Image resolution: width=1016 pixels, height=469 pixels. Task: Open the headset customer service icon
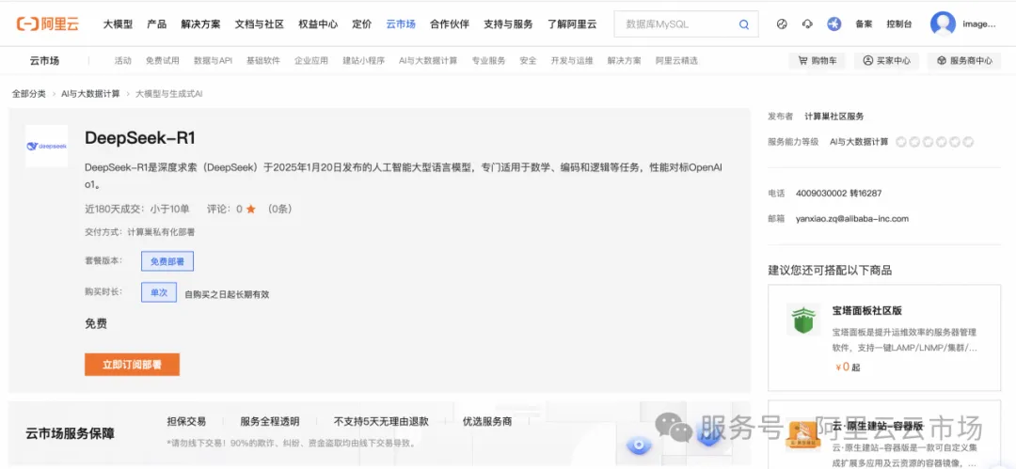(807, 24)
